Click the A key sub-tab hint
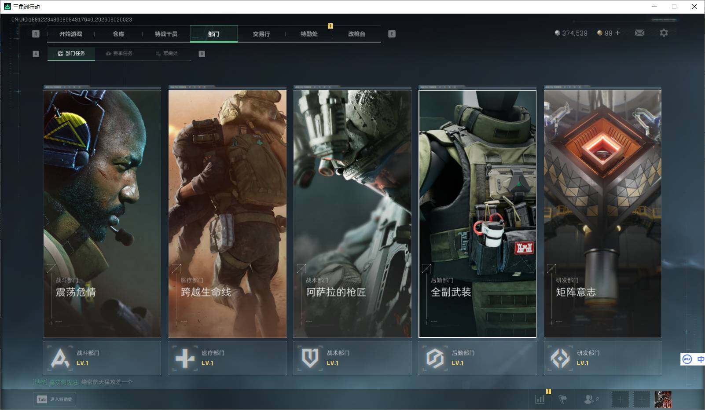705x410 pixels. click(x=36, y=54)
